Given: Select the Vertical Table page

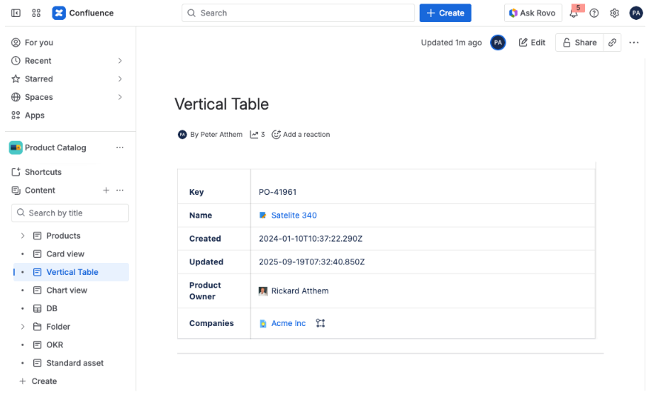Looking at the screenshot, I should 71,272.
